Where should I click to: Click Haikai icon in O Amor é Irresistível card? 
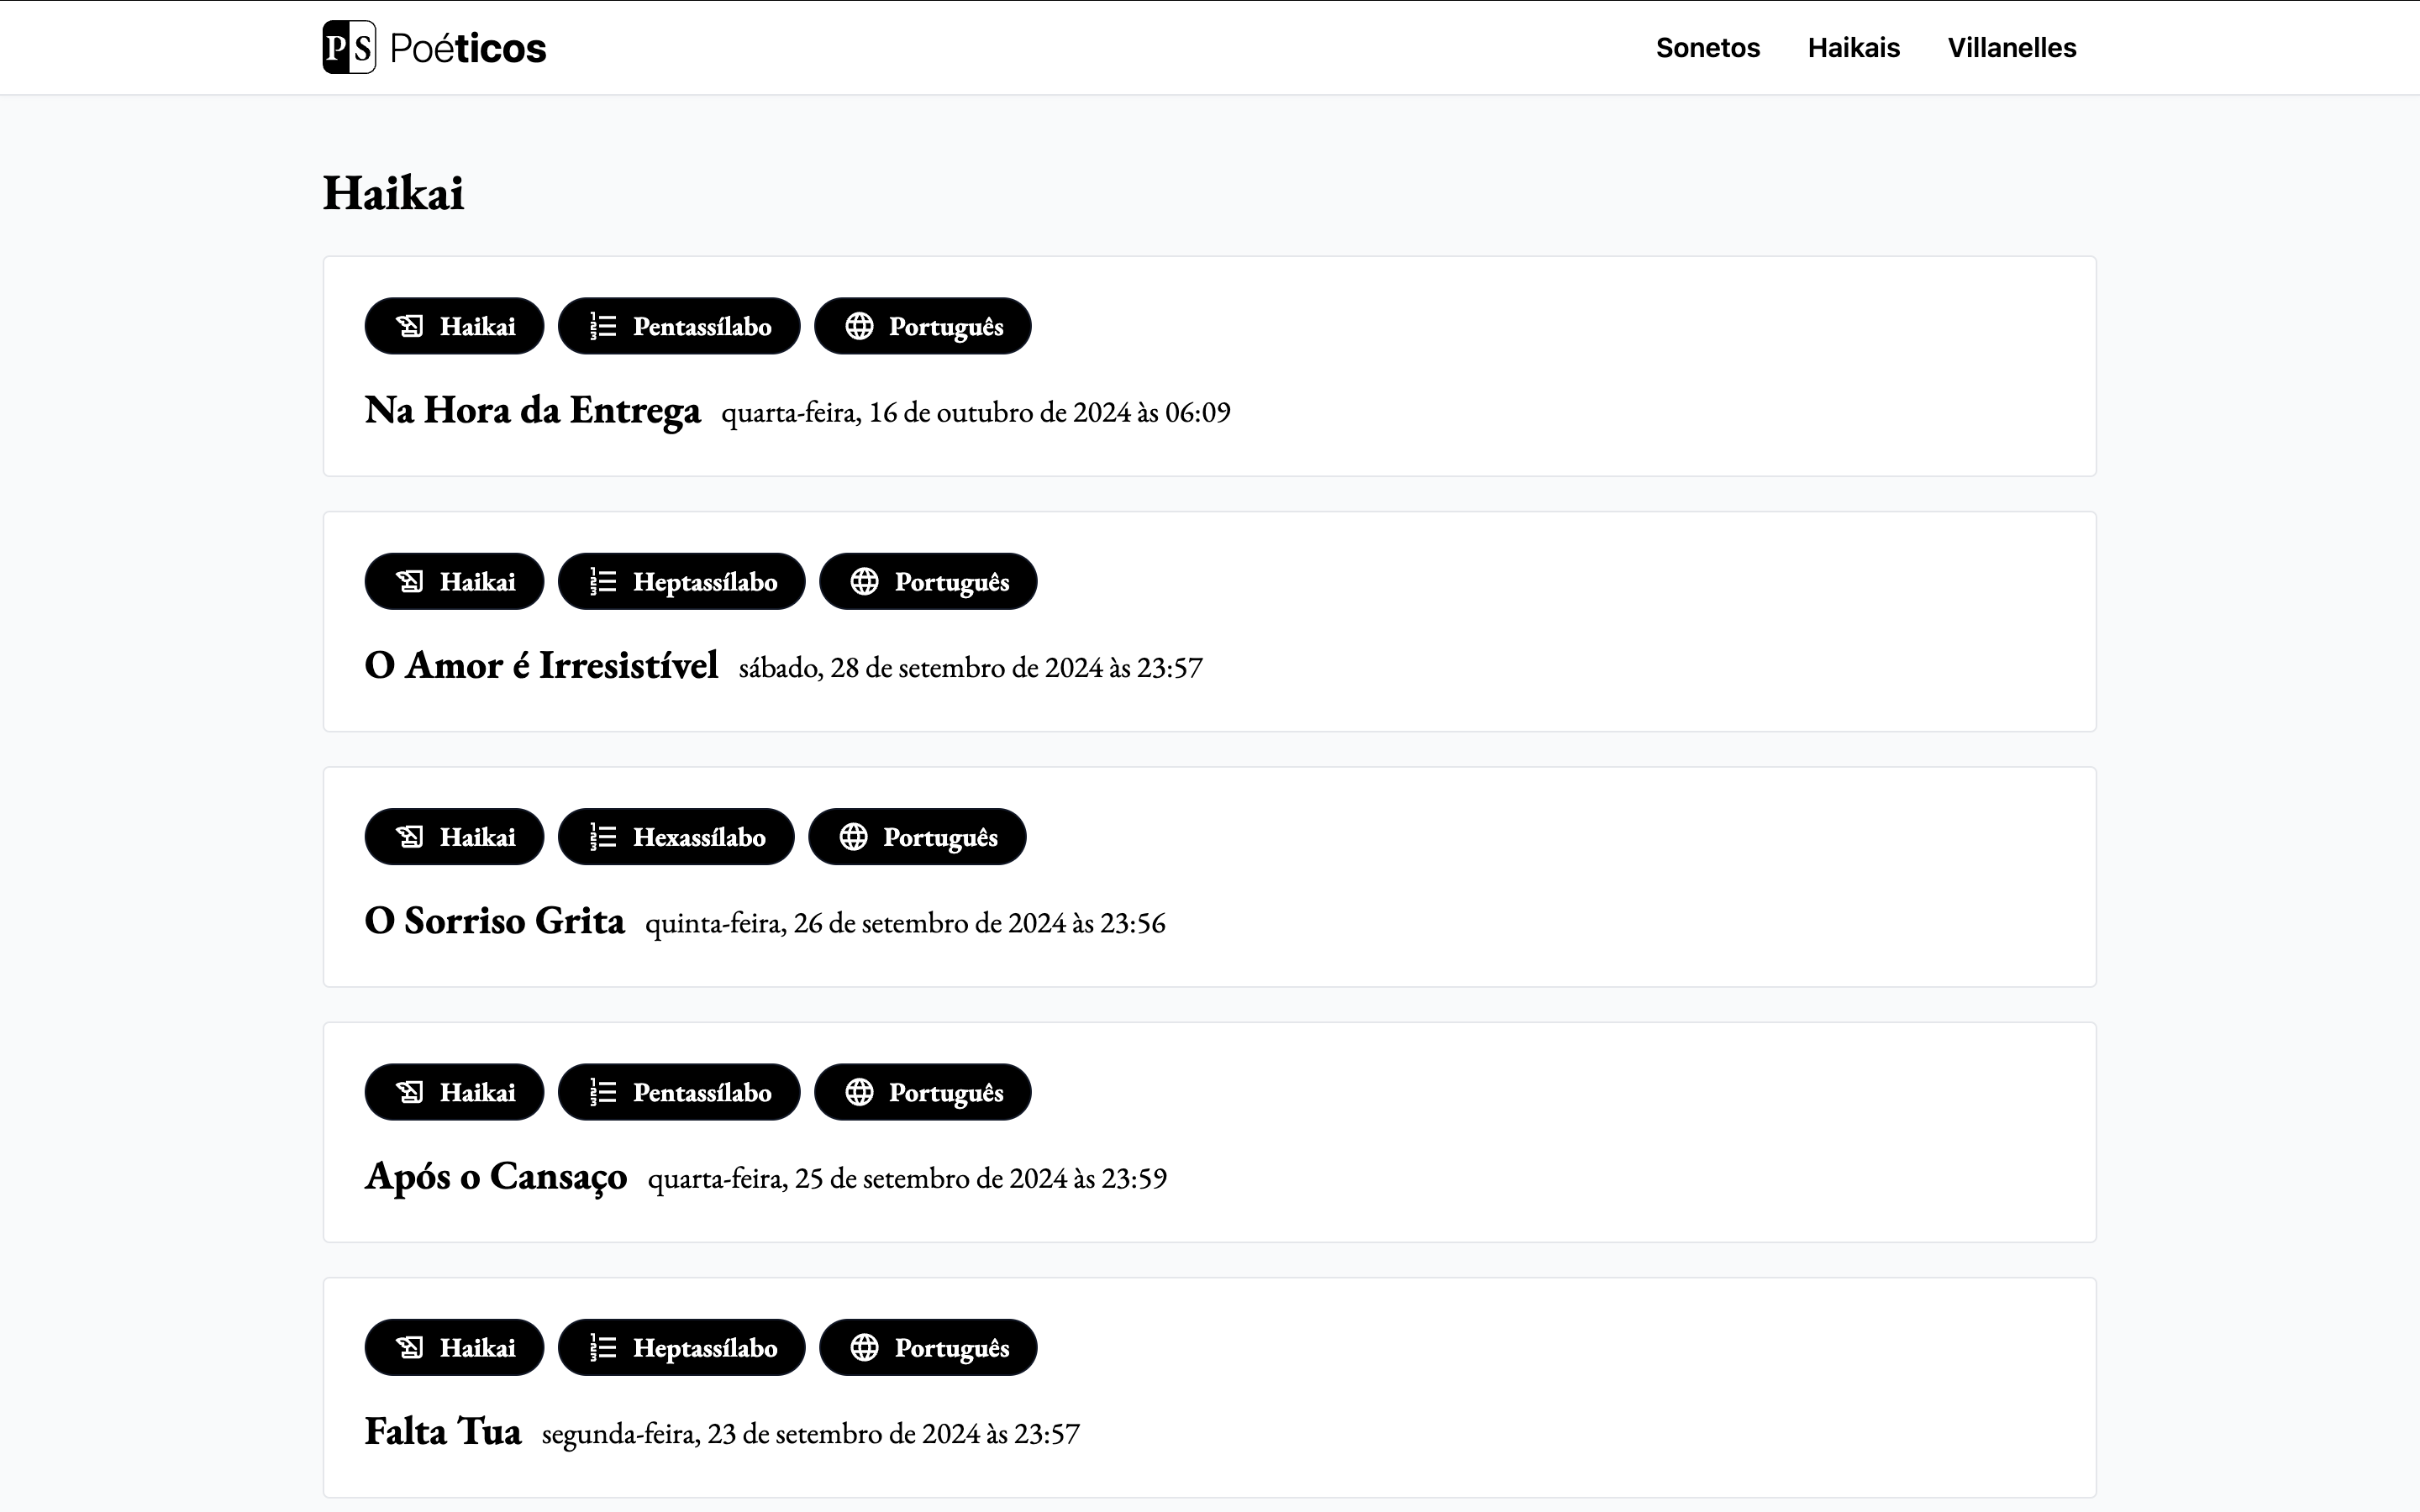(410, 581)
